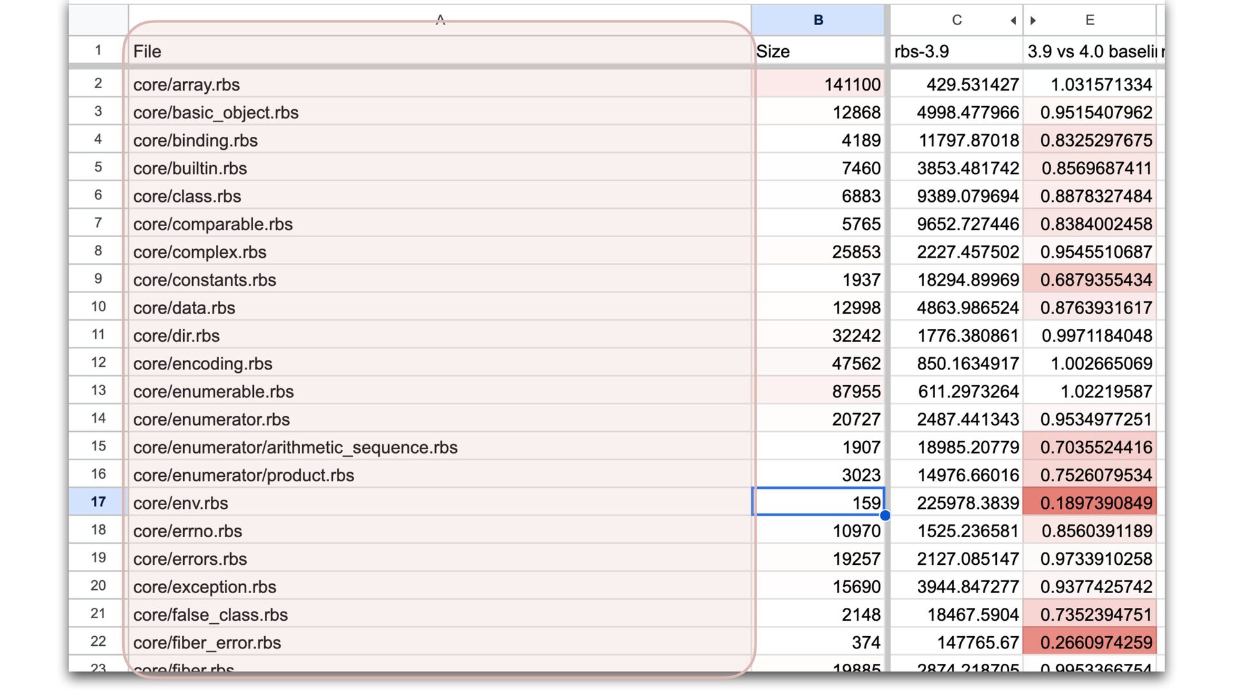The image size is (1234, 694).
Task: Click the left-pointing unhide arrow in column C header
Action: coord(1013,21)
